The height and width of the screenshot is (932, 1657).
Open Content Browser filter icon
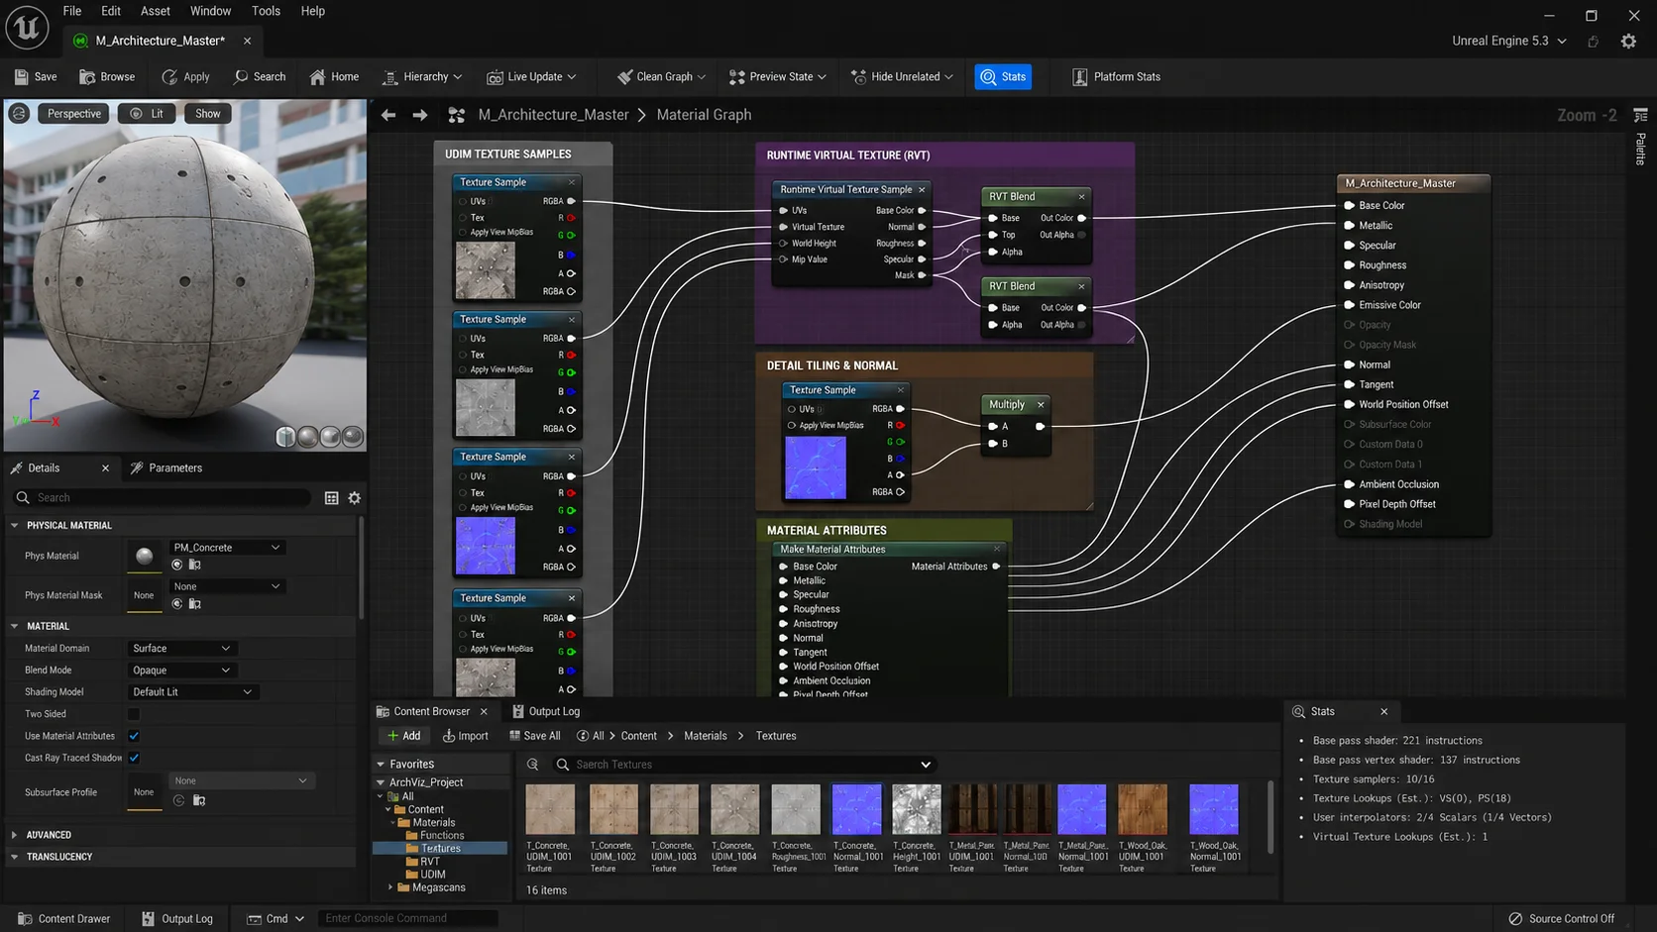532,765
